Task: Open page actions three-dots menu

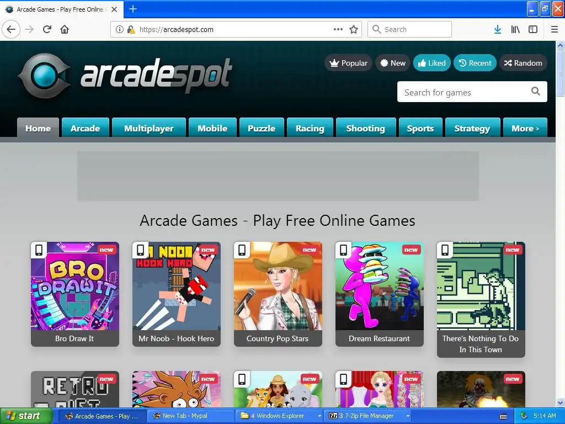Action: pyautogui.click(x=338, y=30)
